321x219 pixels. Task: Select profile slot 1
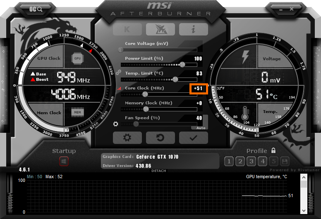tap(229, 161)
